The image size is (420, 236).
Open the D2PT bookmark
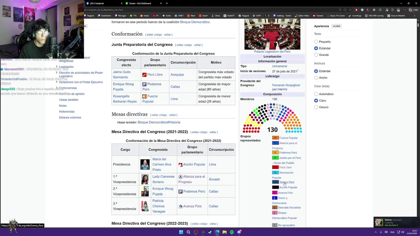click(257, 16)
